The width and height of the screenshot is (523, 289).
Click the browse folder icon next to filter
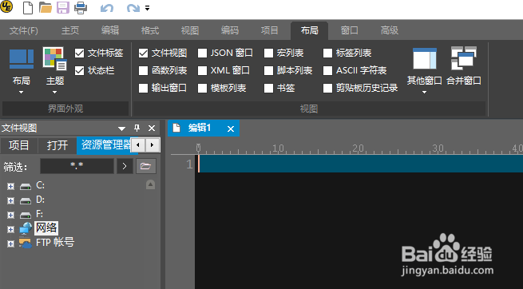pos(146,166)
